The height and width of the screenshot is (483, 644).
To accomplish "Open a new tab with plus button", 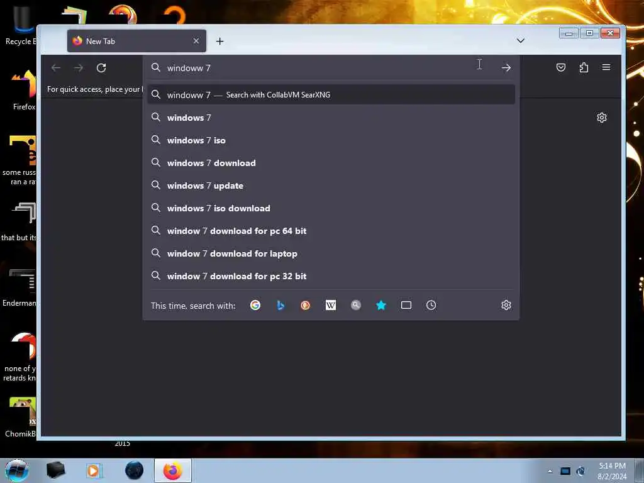I will tap(219, 41).
